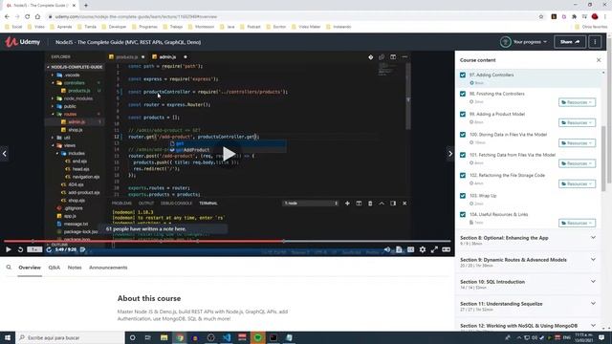The width and height of the screenshot is (612, 344).
Task: Open the playback speed 1x selector
Action: [34, 249]
